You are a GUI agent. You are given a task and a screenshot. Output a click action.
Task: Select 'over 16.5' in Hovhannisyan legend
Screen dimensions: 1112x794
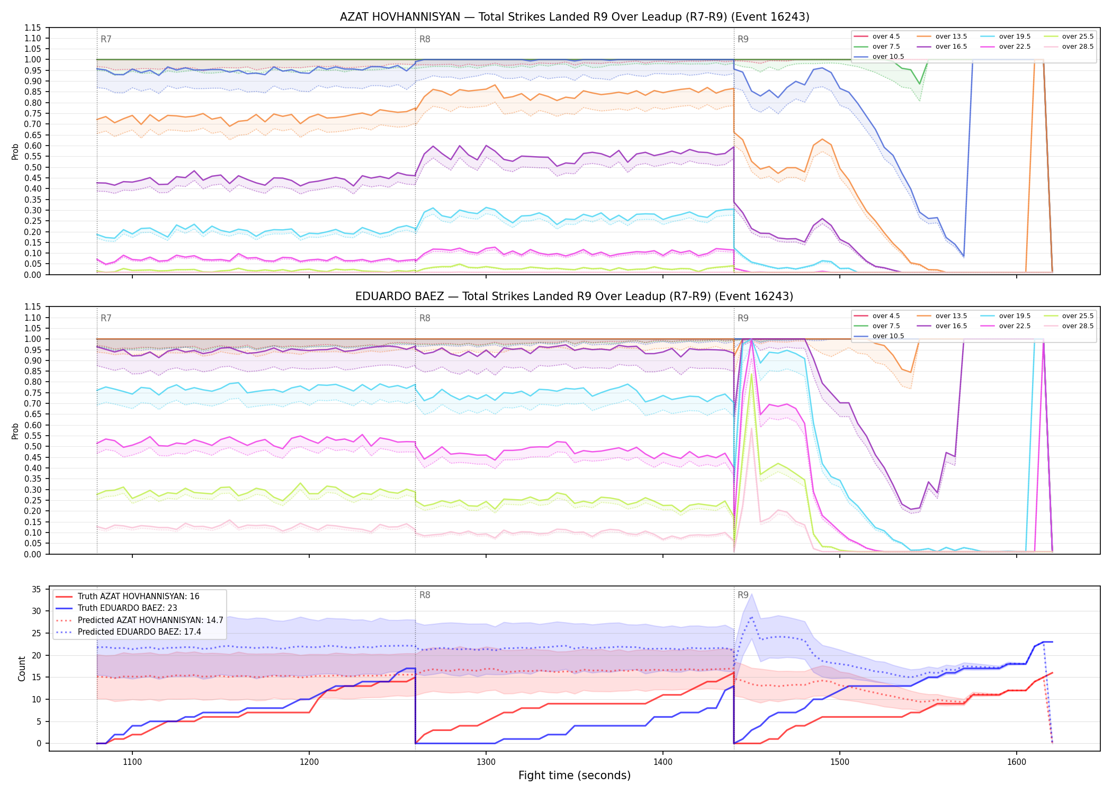click(942, 47)
